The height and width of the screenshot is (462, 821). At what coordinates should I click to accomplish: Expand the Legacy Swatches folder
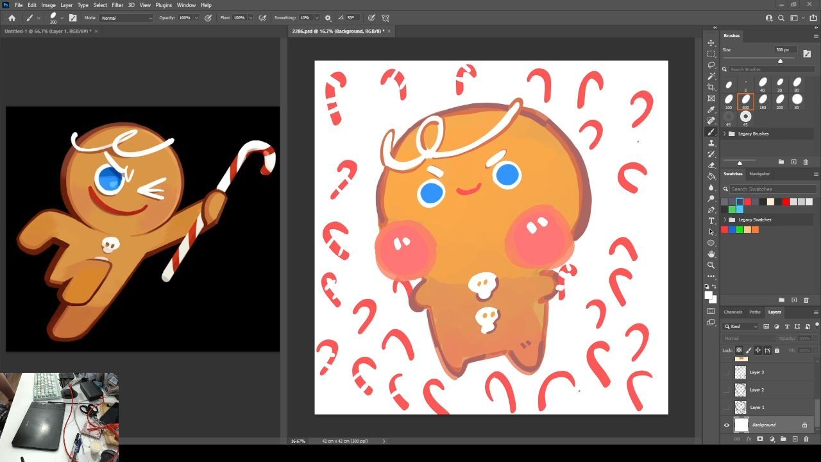[x=725, y=219]
